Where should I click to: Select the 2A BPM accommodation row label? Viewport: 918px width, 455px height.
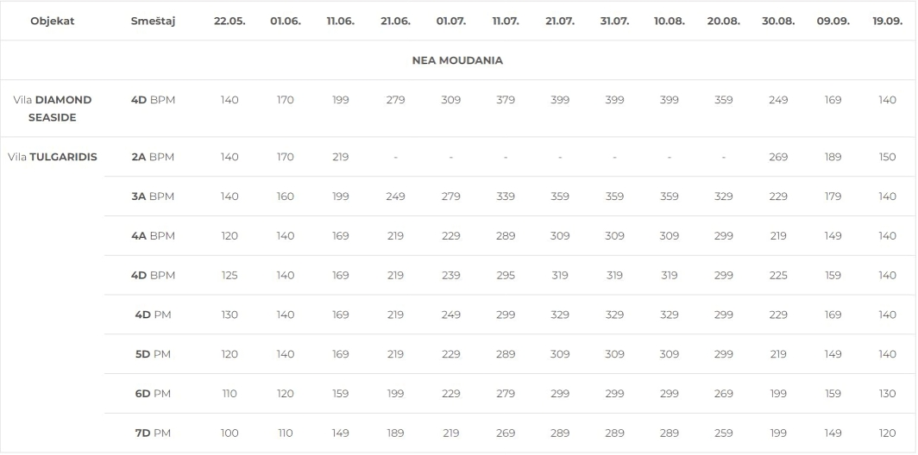pyautogui.click(x=153, y=157)
